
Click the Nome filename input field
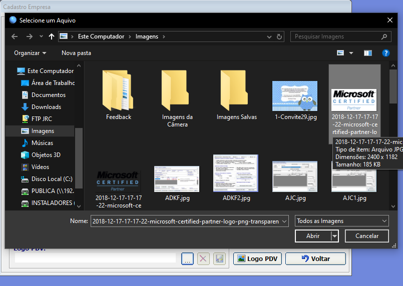[x=186, y=221]
